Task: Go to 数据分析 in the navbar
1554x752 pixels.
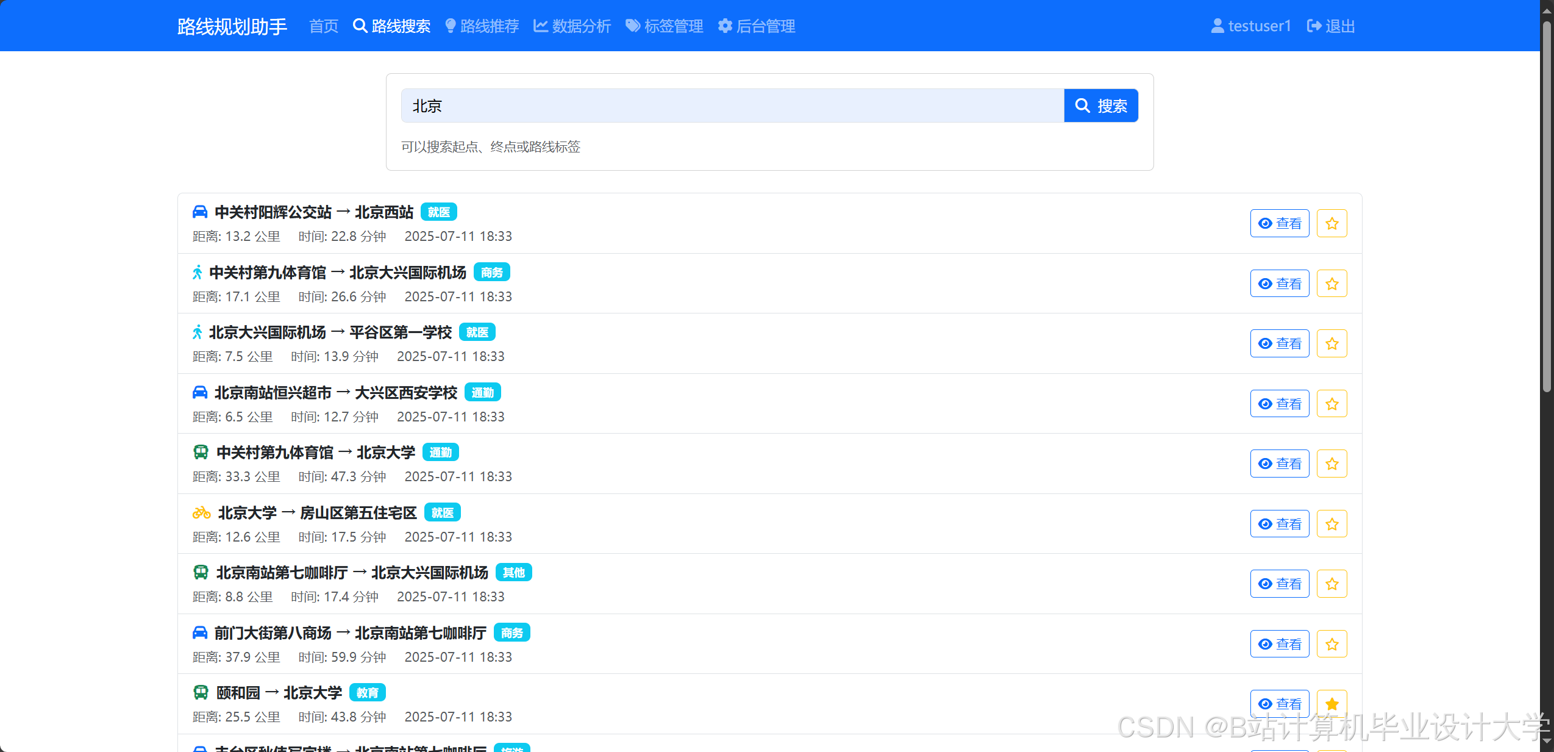Action: click(572, 26)
